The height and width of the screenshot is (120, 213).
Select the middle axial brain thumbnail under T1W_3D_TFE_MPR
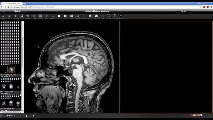coord(11,86)
